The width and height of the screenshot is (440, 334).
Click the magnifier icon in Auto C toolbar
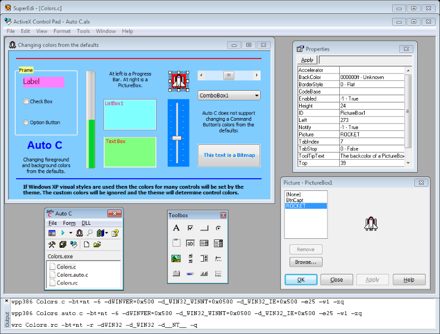tap(90, 233)
